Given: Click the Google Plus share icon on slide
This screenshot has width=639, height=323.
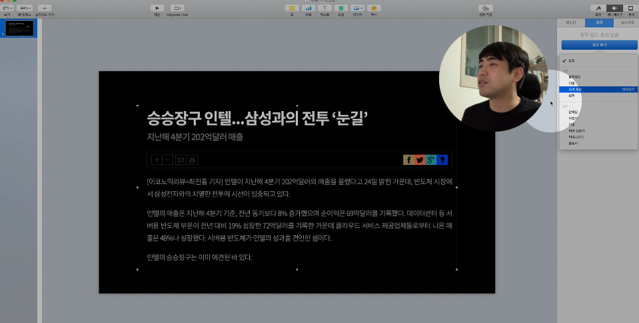Looking at the screenshot, I should tap(431, 160).
